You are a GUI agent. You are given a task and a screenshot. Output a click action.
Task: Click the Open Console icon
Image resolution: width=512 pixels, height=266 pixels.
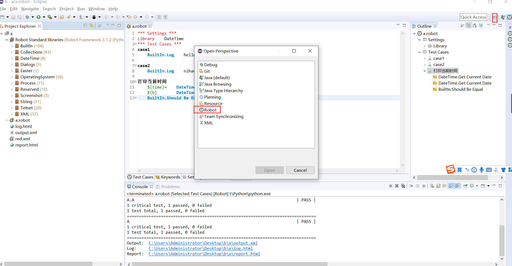pyautogui.click(x=483, y=186)
